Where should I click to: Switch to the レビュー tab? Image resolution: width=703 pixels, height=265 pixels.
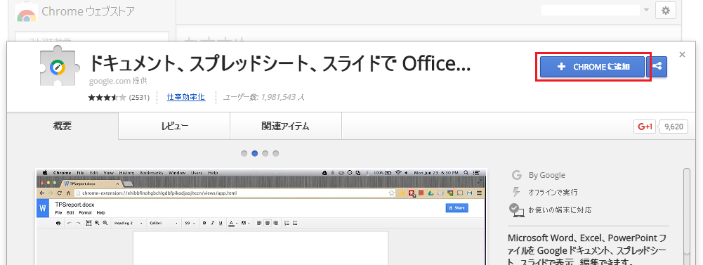pyautogui.click(x=174, y=126)
